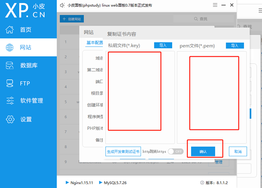Image resolution: width=262 pixels, height=188 pixels.
Task: Open the 软件管理 sliders icon
Action: click(10, 101)
